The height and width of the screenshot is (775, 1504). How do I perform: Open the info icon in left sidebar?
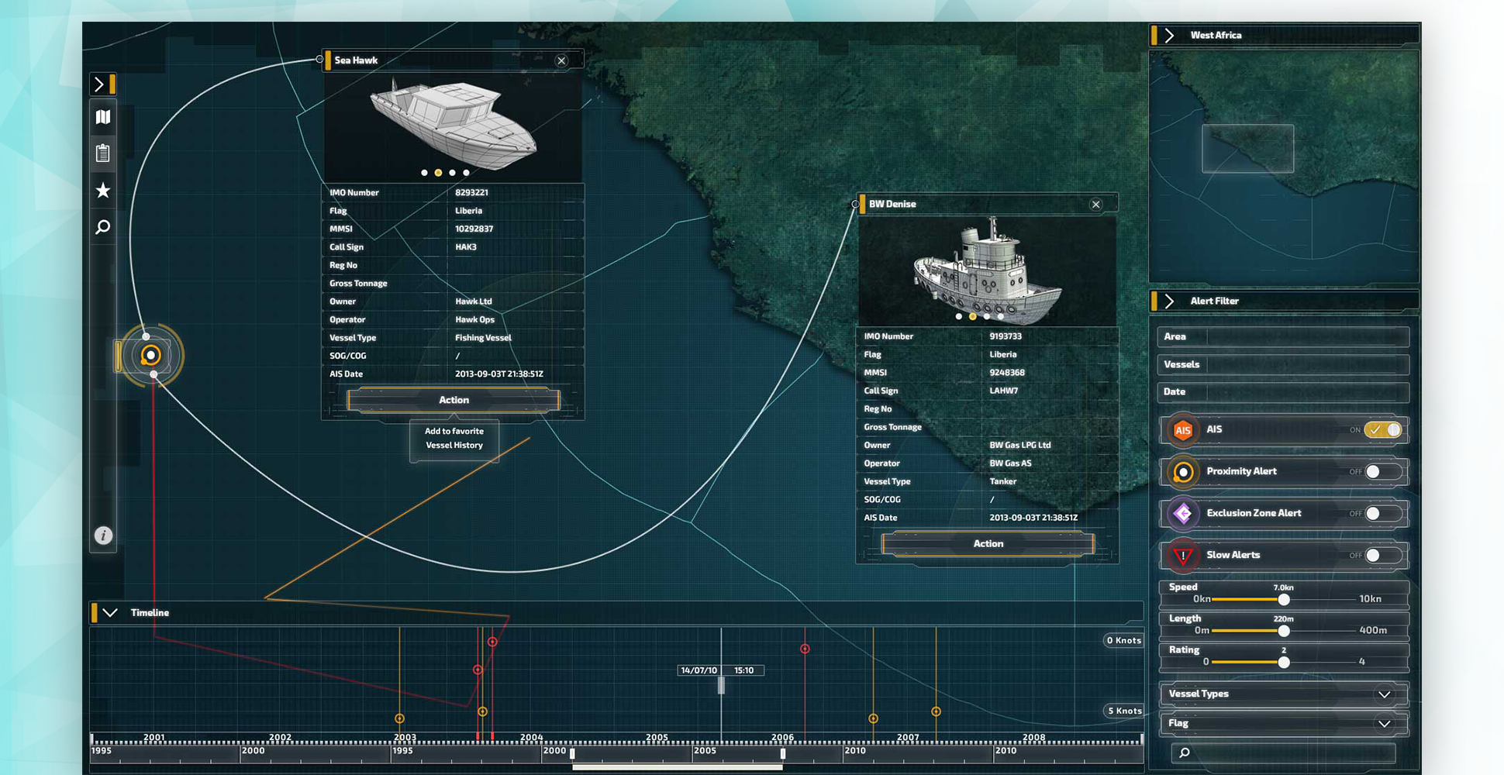click(x=103, y=536)
